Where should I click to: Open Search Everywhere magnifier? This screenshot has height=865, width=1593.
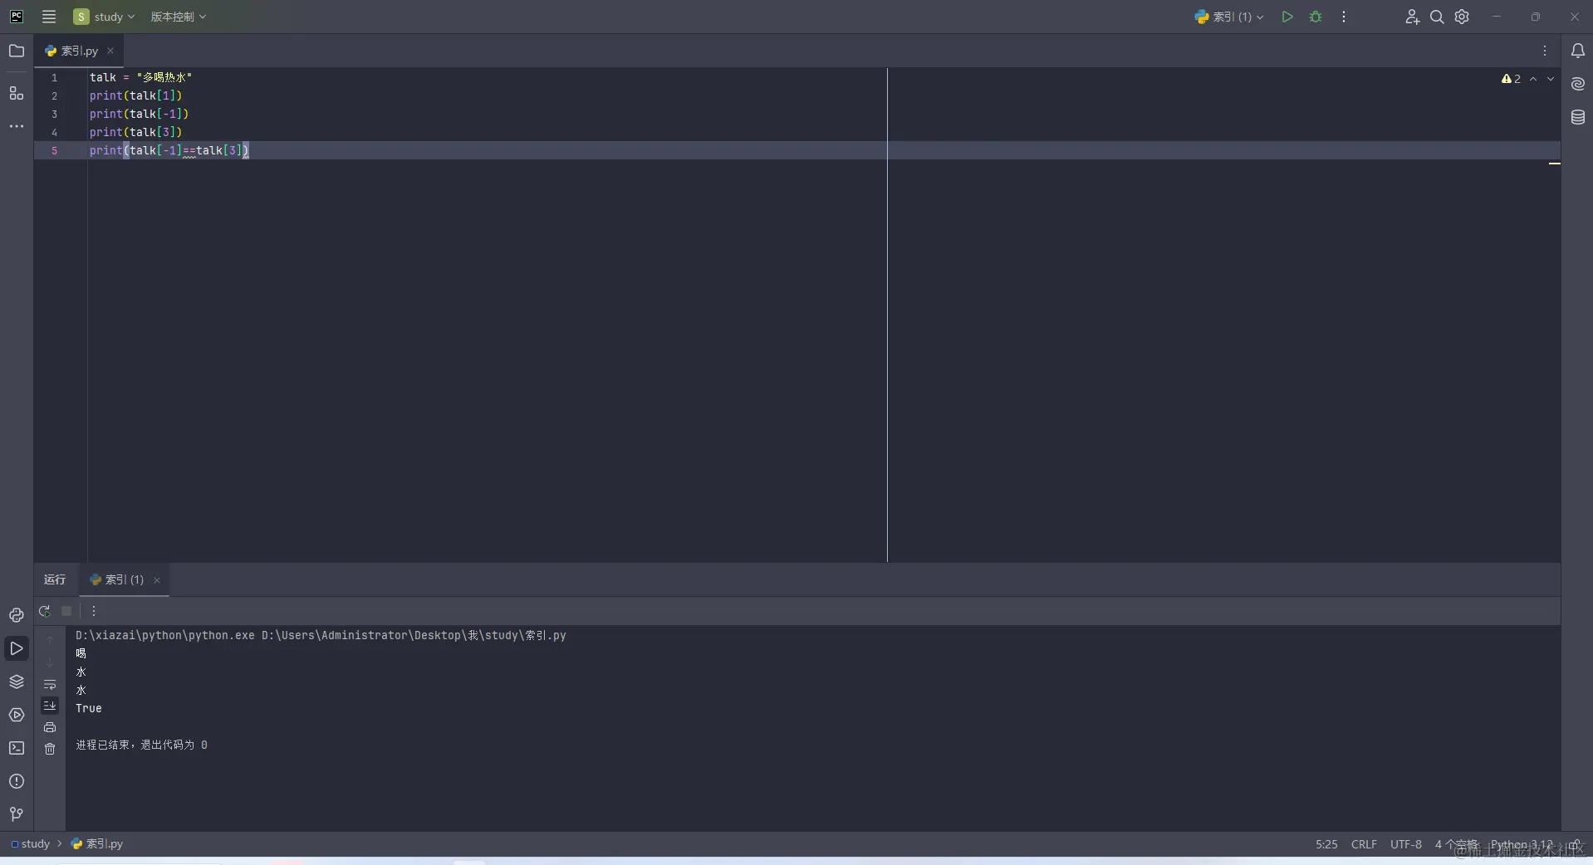(1437, 17)
